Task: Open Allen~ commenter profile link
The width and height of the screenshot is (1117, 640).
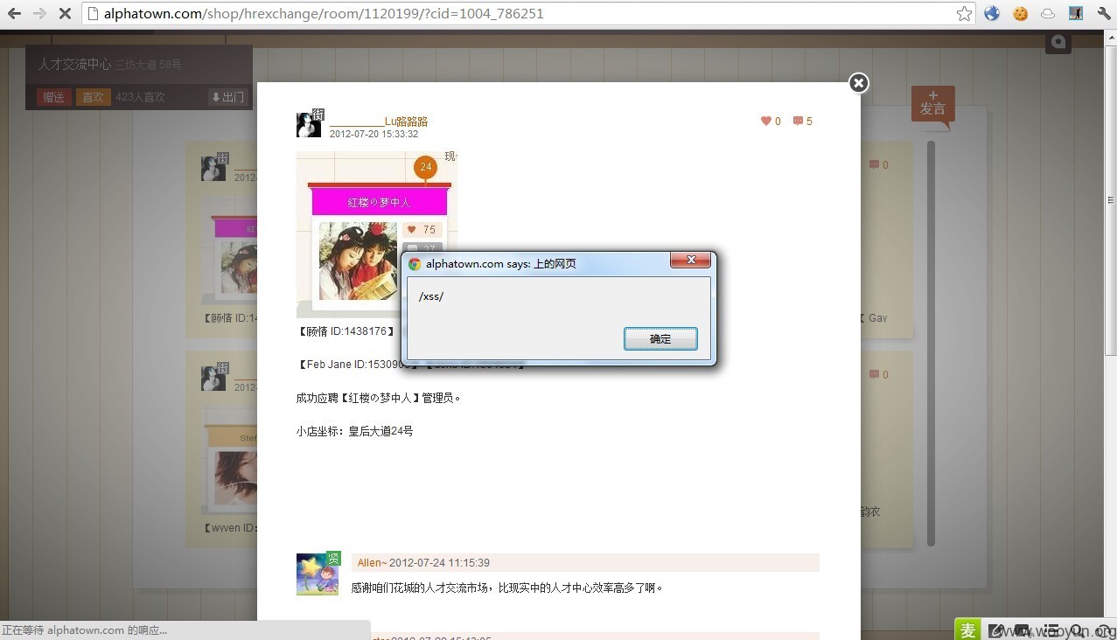Action: coord(372,563)
